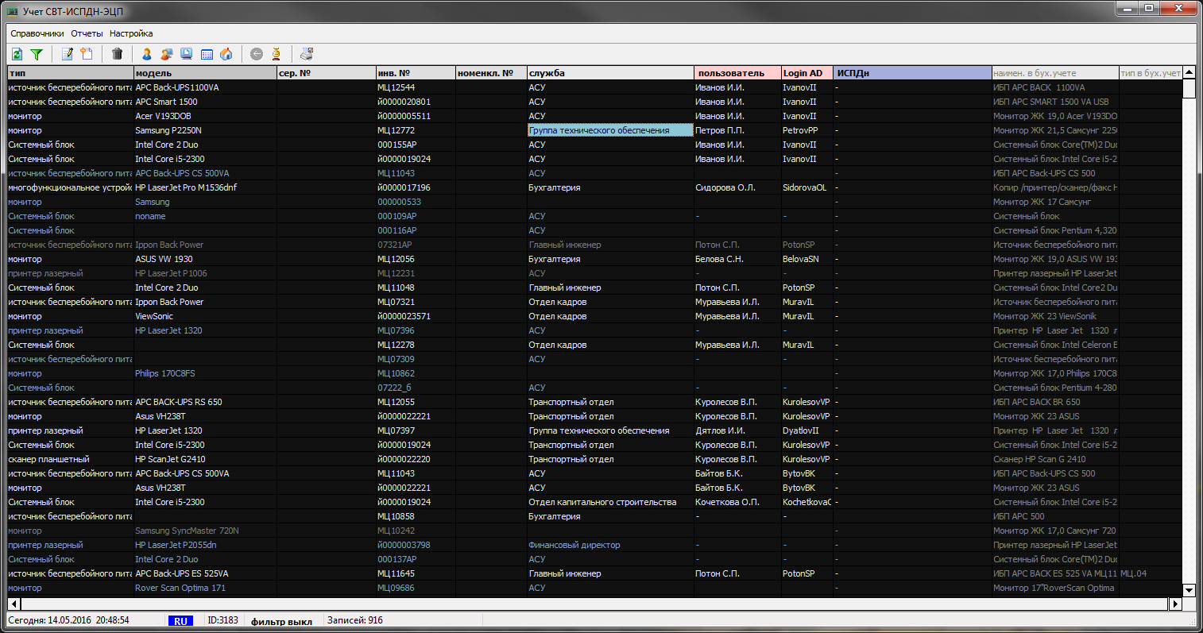Click the 'номенкл. №' column header
Viewport: 1203px width, 633px height.
pyautogui.click(x=491, y=73)
